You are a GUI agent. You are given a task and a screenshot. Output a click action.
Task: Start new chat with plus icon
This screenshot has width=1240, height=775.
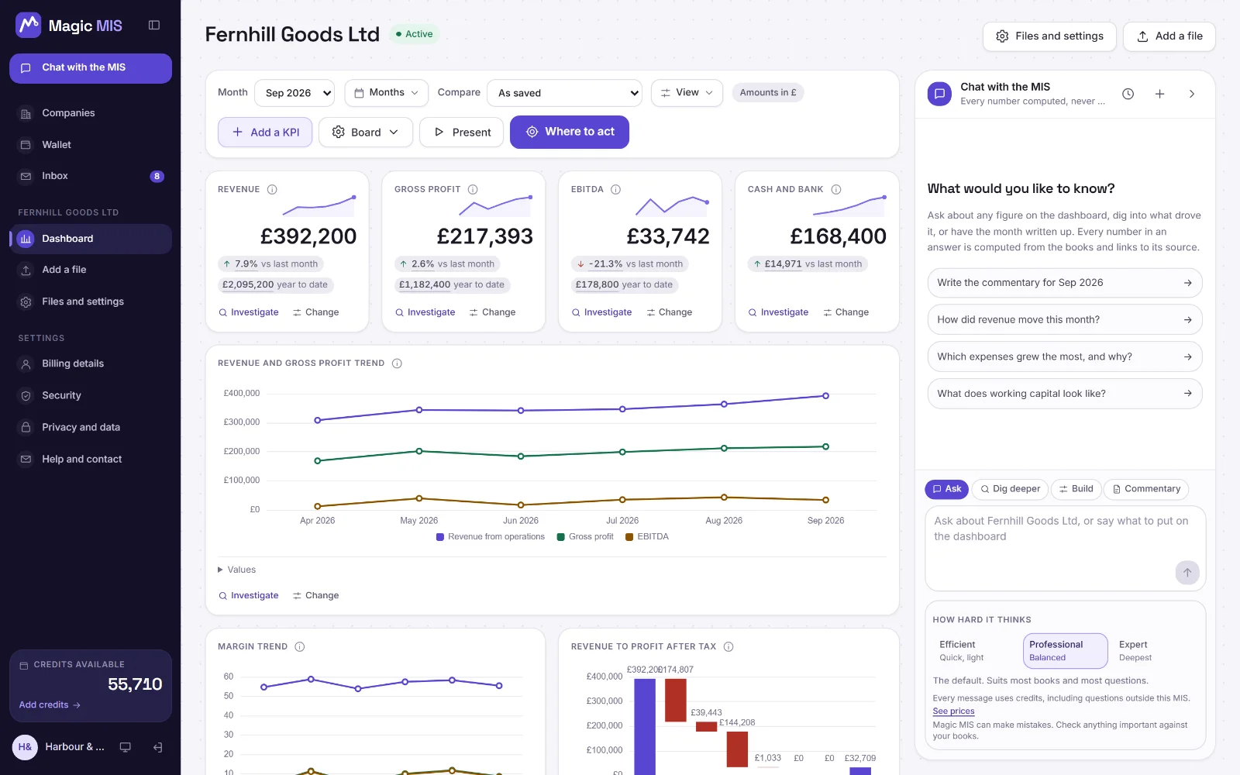tap(1160, 94)
